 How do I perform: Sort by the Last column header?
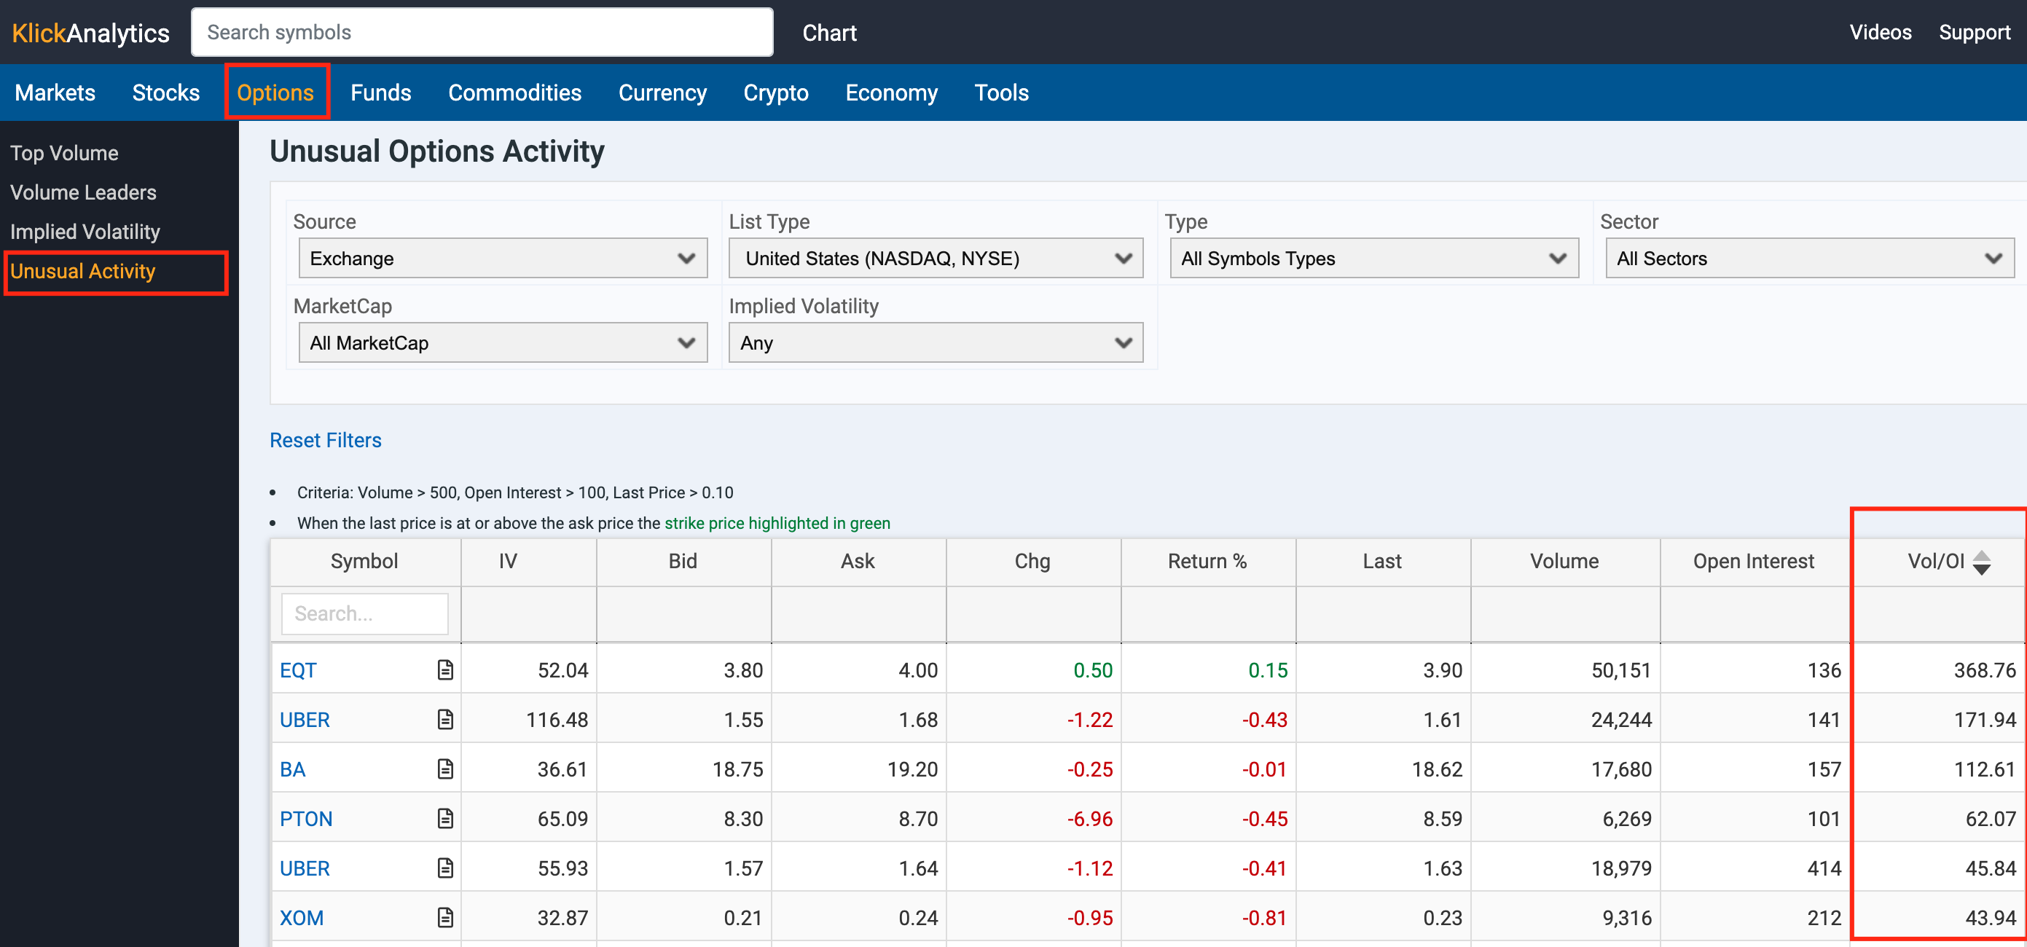coord(1381,561)
